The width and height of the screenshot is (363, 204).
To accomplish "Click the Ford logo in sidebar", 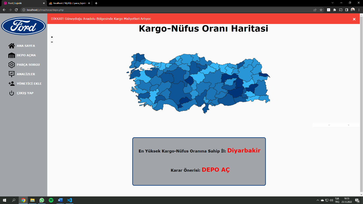I will (24, 26).
